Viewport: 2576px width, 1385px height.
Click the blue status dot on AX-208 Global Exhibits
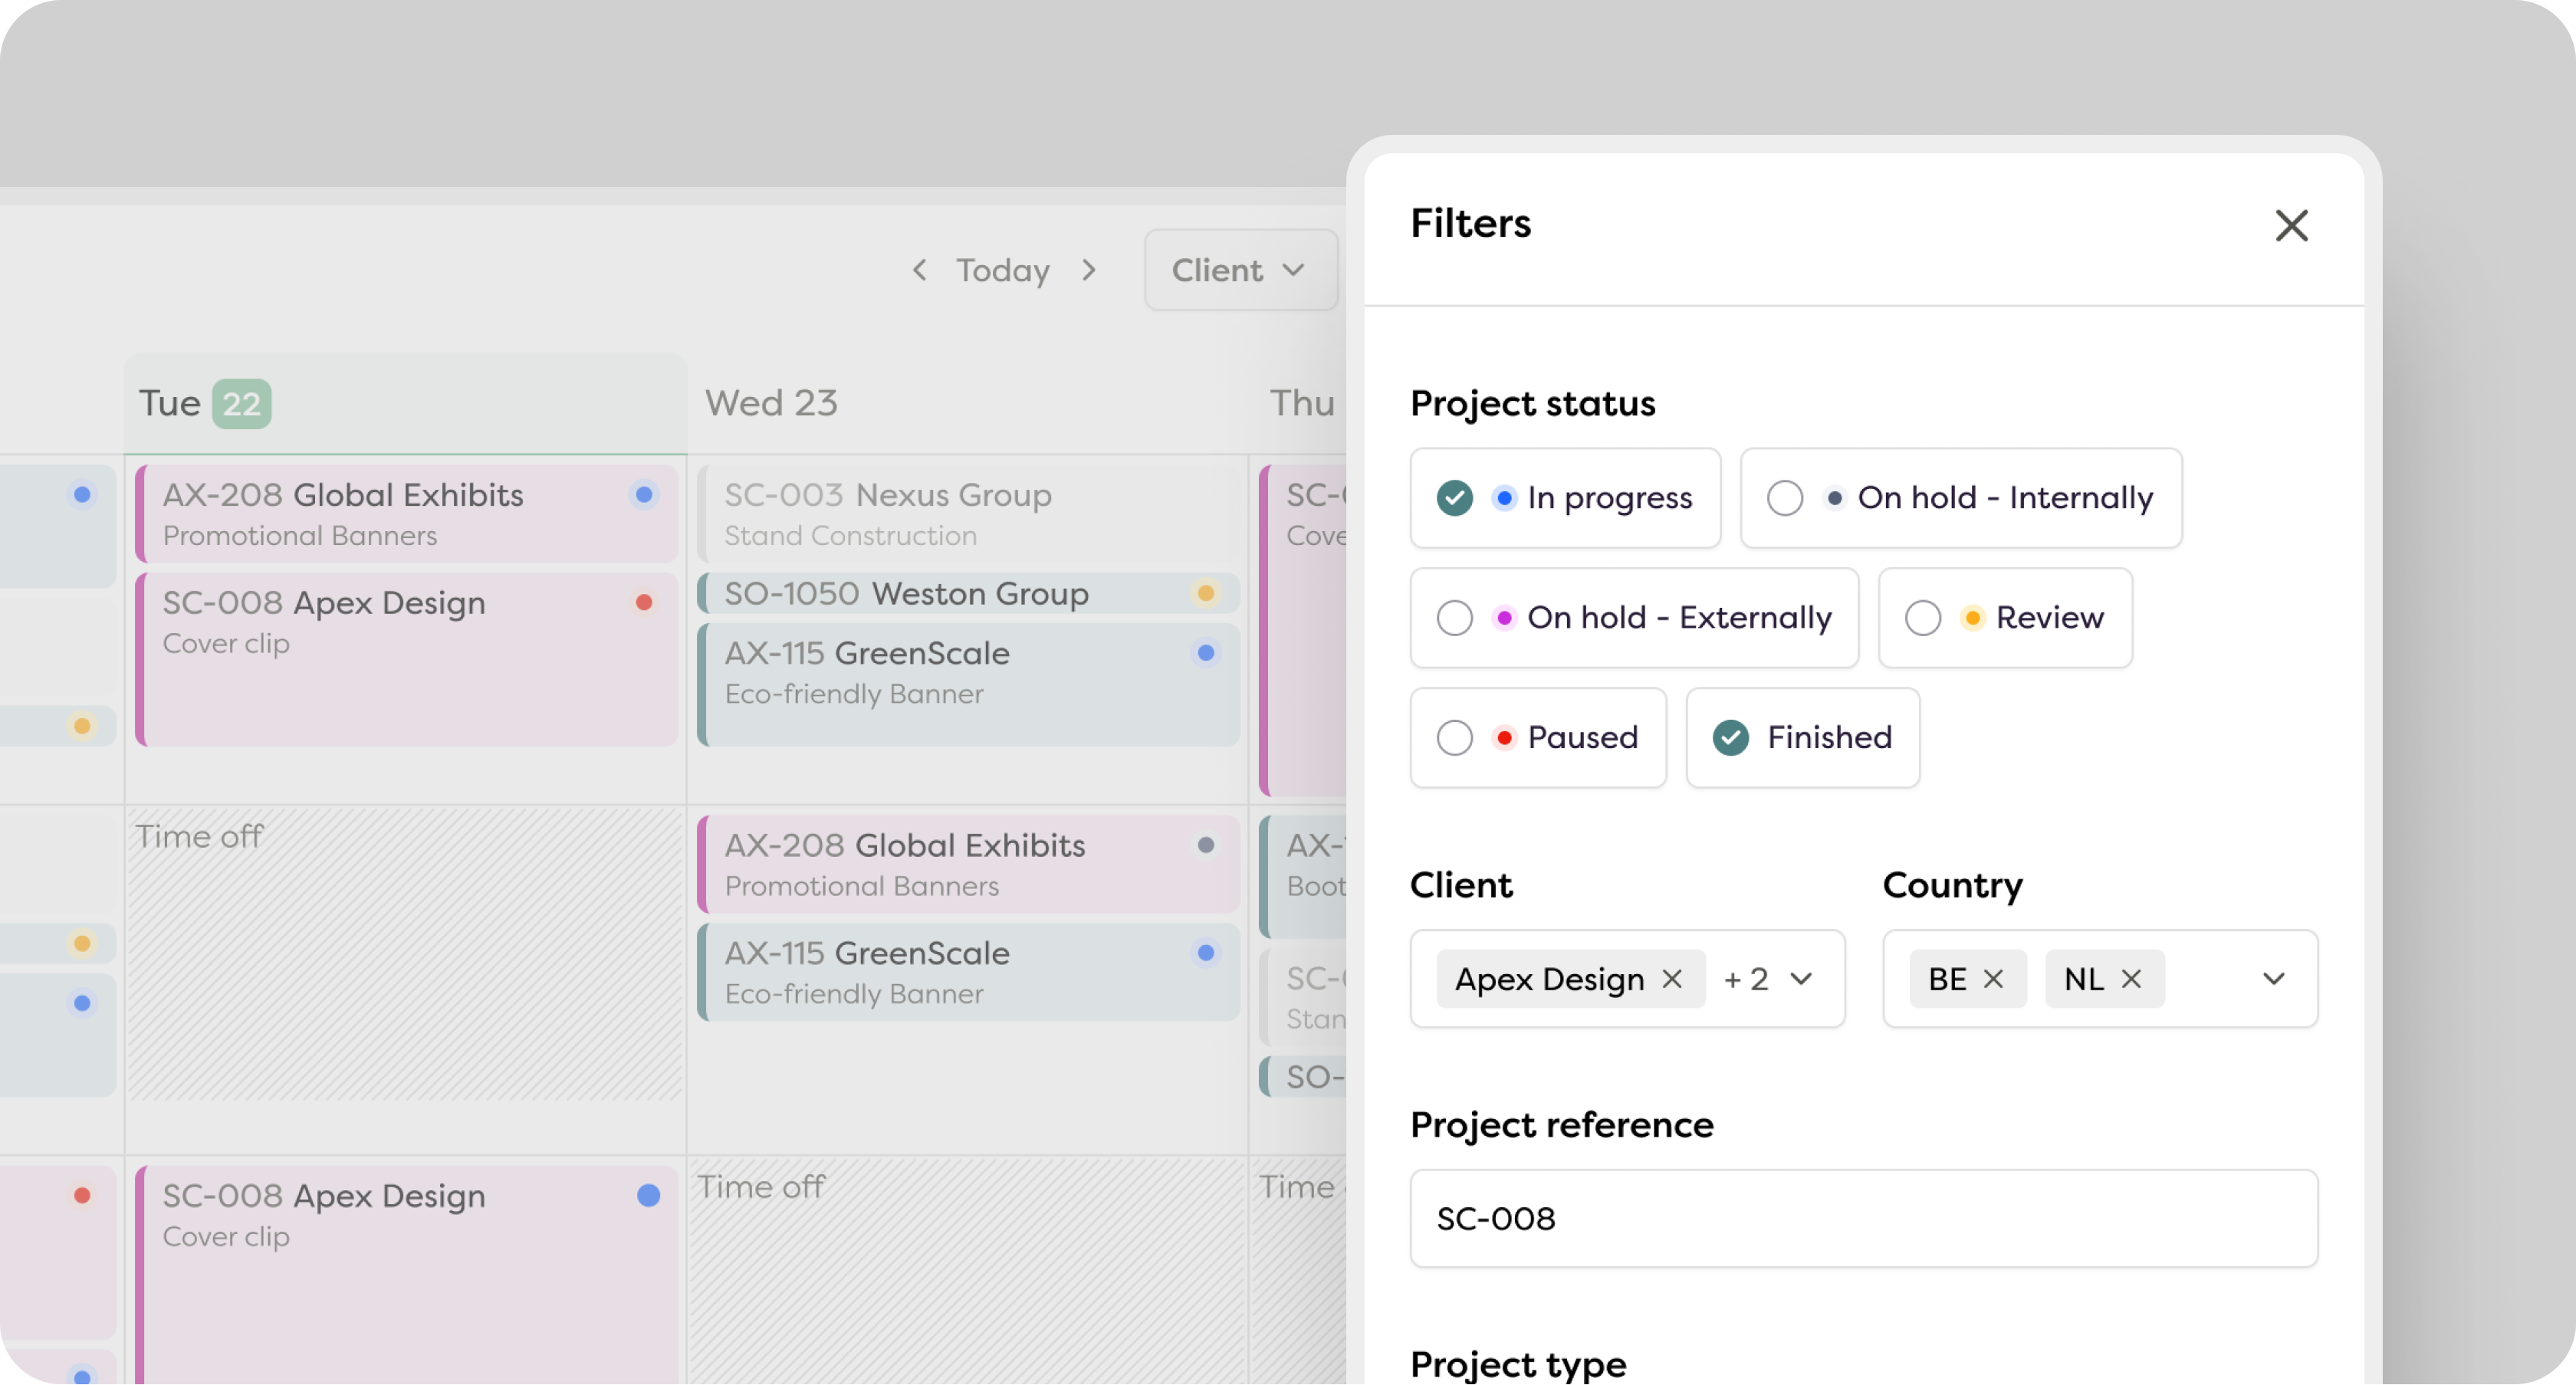(x=644, y=494)
